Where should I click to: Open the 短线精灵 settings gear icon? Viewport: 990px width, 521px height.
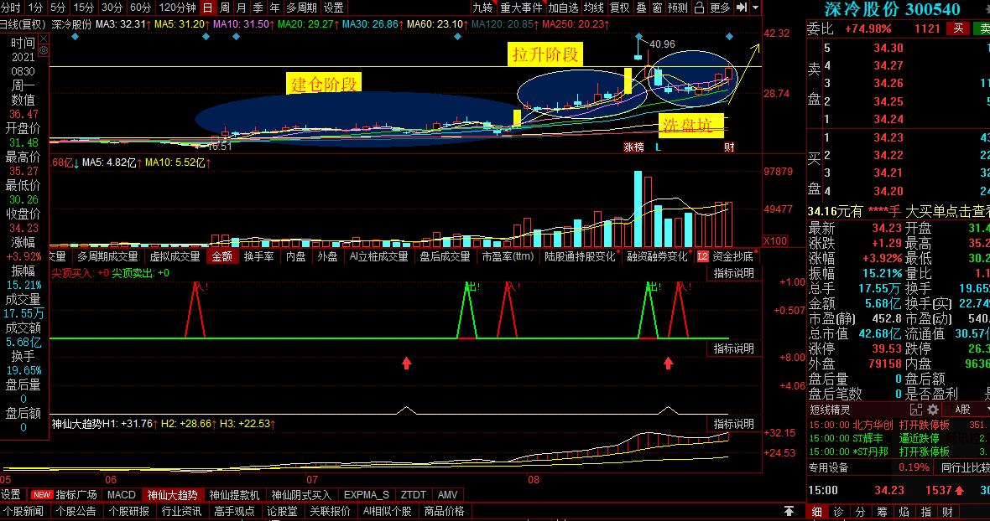point(933,410)
